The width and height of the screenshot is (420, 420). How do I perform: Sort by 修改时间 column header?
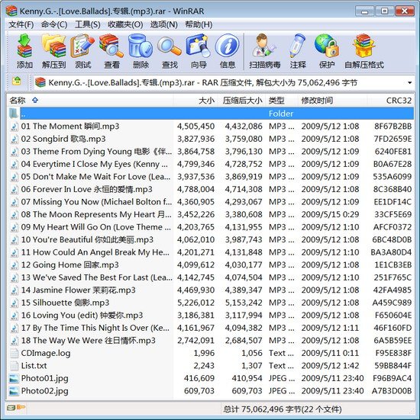point(332,101)
